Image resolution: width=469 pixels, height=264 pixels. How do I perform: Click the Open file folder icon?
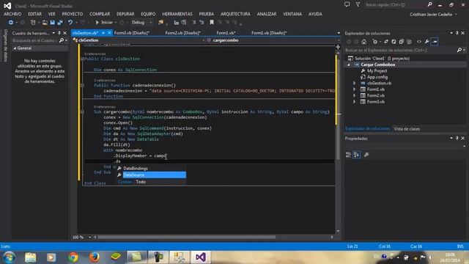point(45,23)
